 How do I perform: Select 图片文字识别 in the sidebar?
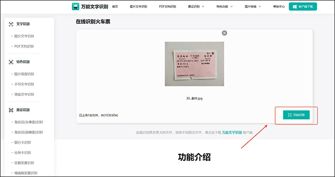pyautogui.click(x=24, y=36)
